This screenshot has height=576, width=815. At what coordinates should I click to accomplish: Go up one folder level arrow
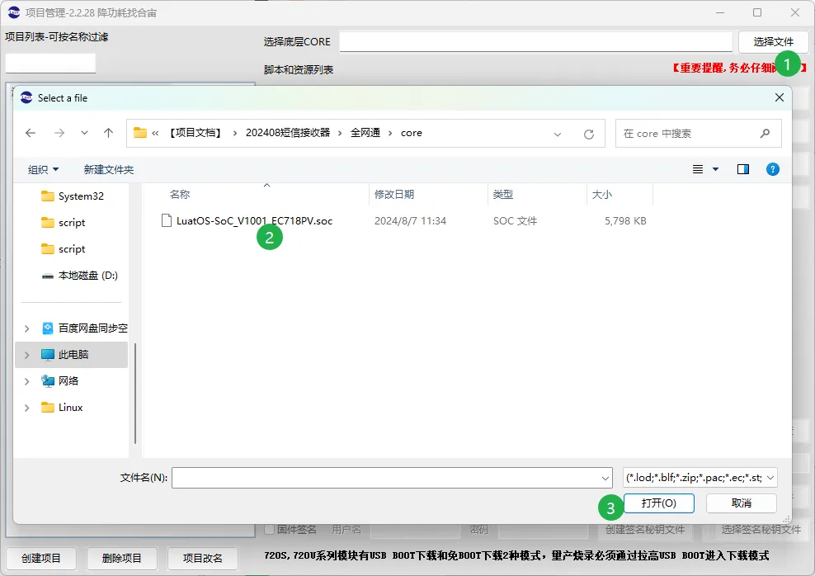(x=108, y=133)
